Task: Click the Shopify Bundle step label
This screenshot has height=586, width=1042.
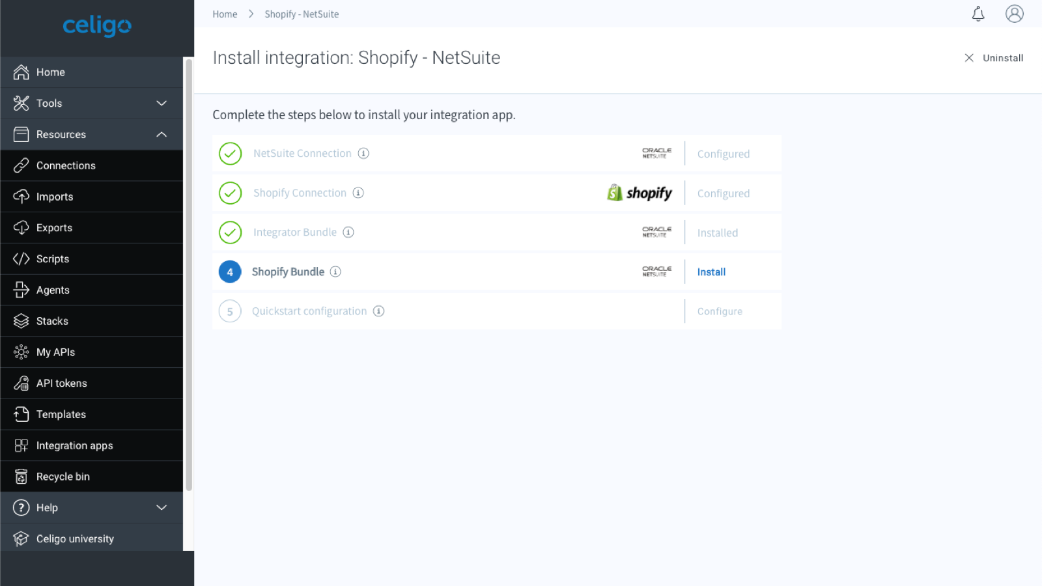Action: click(288, 272)
